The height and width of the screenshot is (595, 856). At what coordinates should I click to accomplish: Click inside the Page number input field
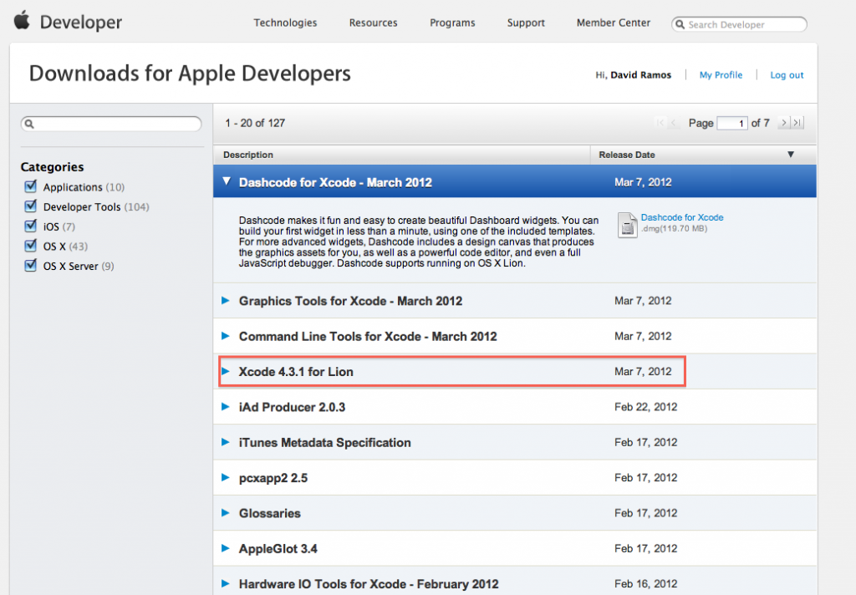[732, 123]
